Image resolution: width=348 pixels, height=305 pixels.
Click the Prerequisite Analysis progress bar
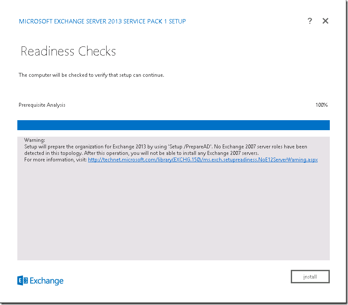[173, 125]
